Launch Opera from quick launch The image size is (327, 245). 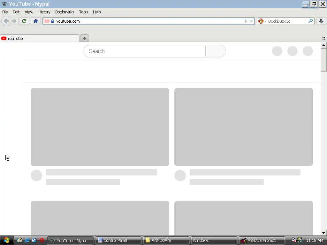[42, 240]
